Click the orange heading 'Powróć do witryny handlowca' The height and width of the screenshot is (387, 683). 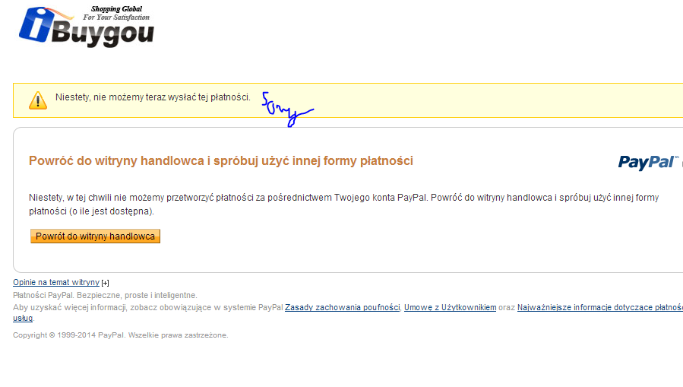(x=220, y=160)
